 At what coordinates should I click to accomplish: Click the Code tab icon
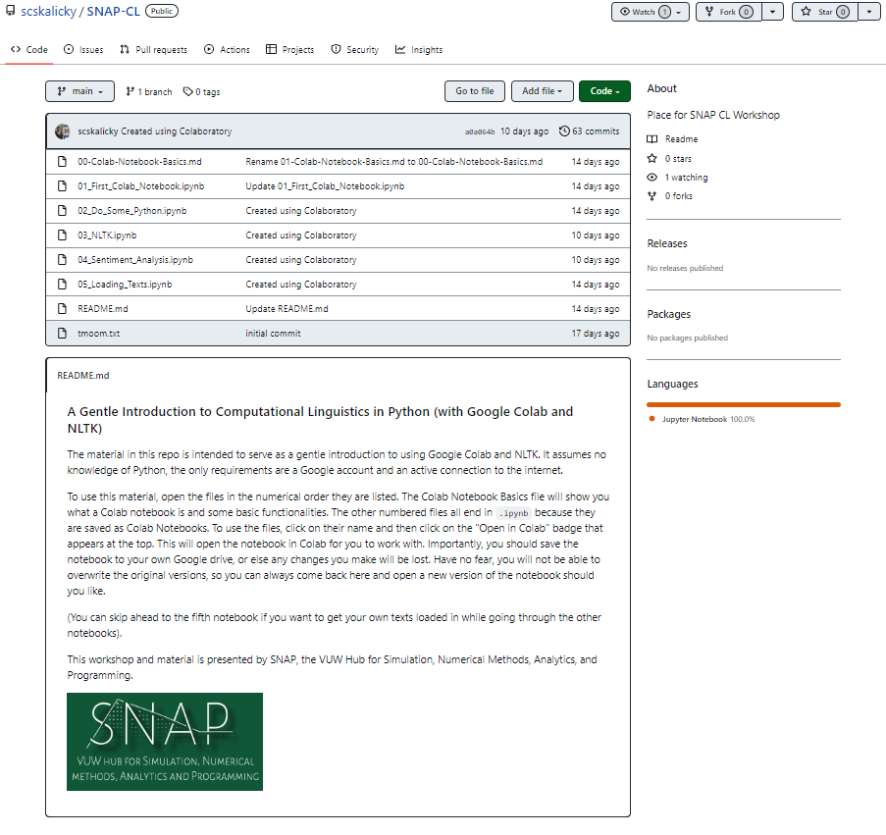tap(16, 50)
